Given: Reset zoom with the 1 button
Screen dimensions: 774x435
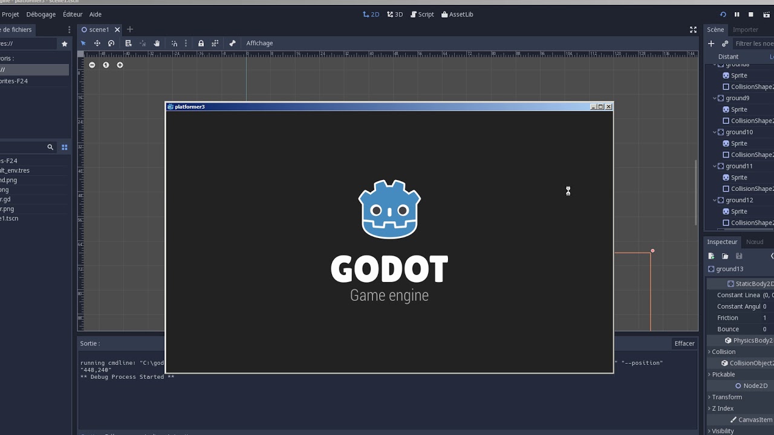Looking at the screenshot, I should tap(106, 65).
